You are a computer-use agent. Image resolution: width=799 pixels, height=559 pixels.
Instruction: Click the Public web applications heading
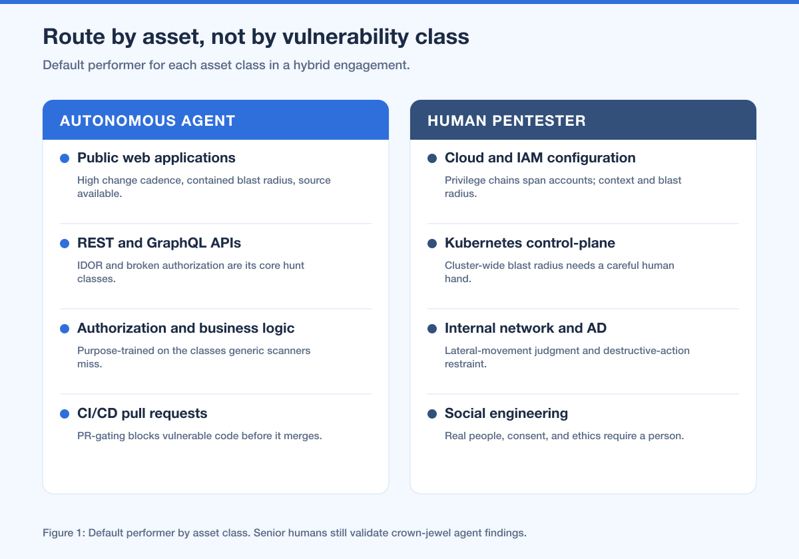click(x=156, y=158)
